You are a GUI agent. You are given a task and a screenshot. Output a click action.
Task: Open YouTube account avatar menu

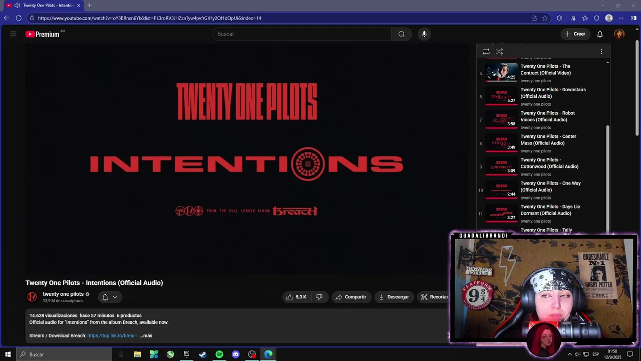(619, 34)
